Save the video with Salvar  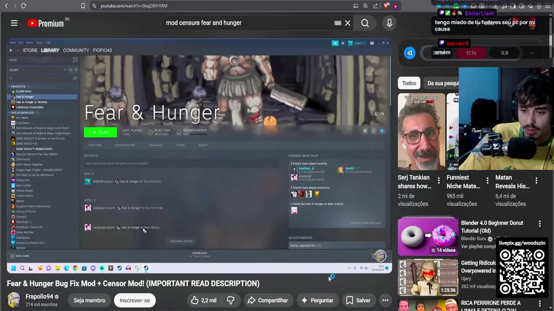[x=358, y=300]
